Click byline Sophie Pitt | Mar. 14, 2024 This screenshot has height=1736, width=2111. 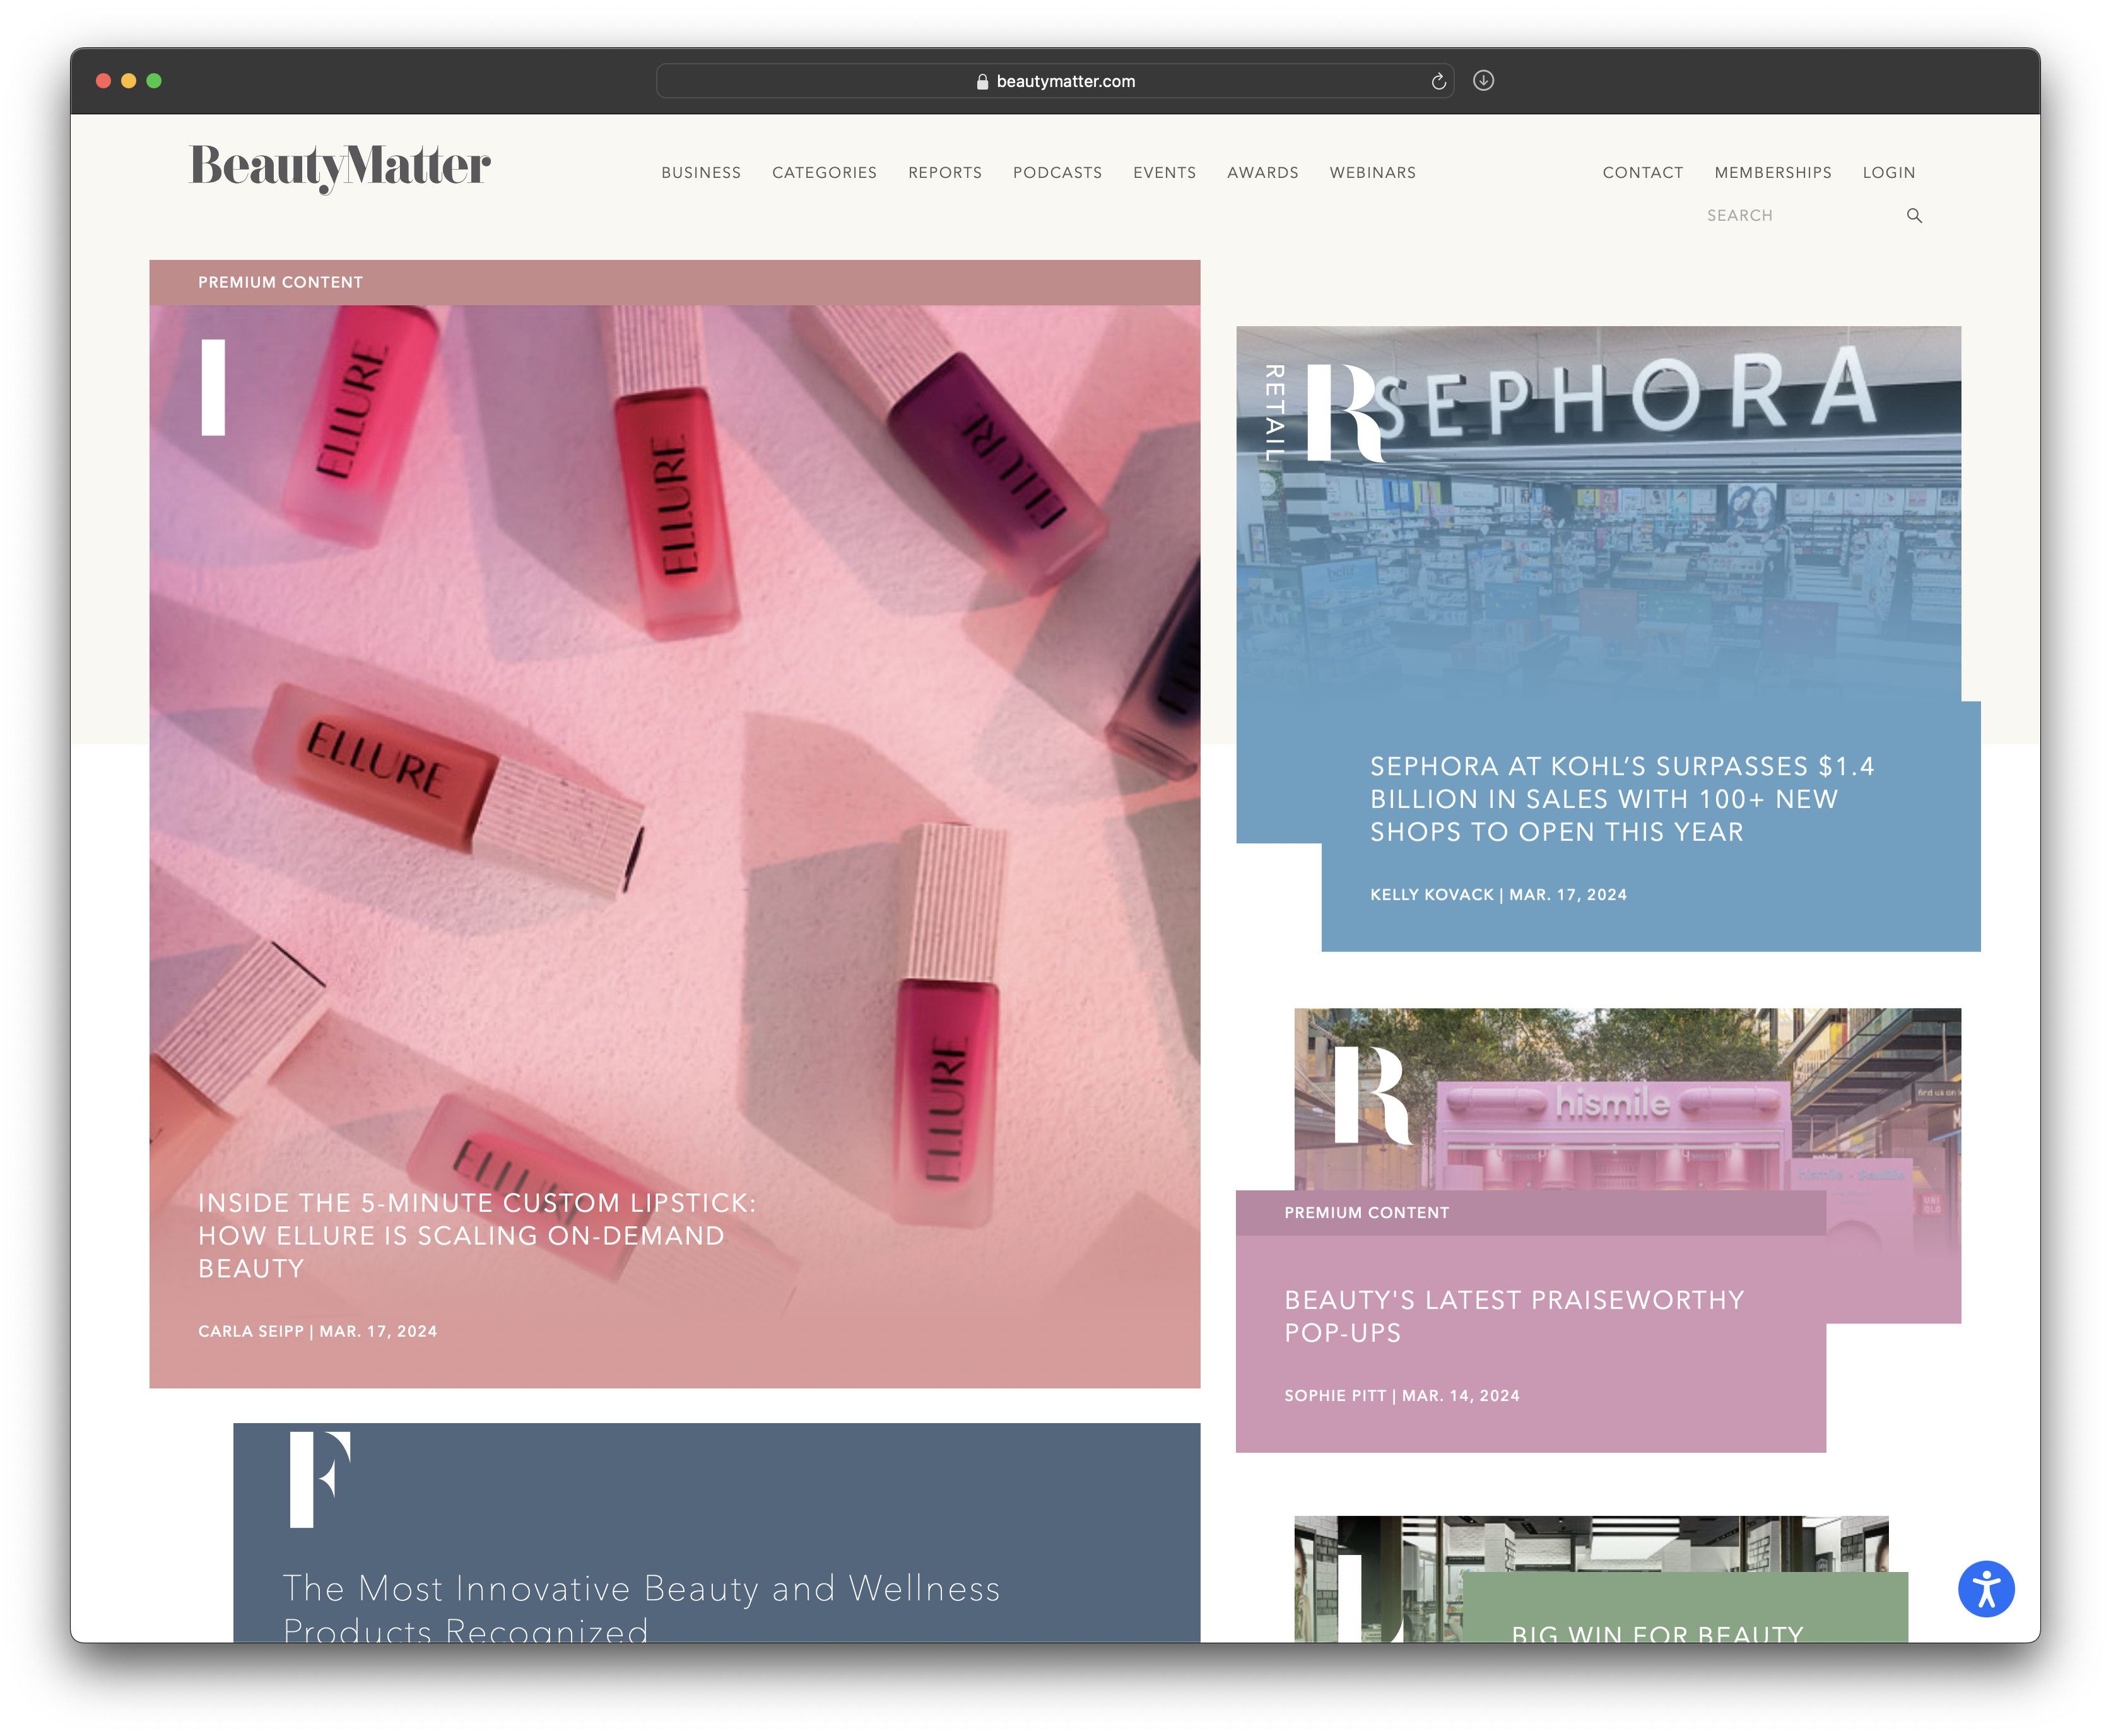point(1401,1396)
